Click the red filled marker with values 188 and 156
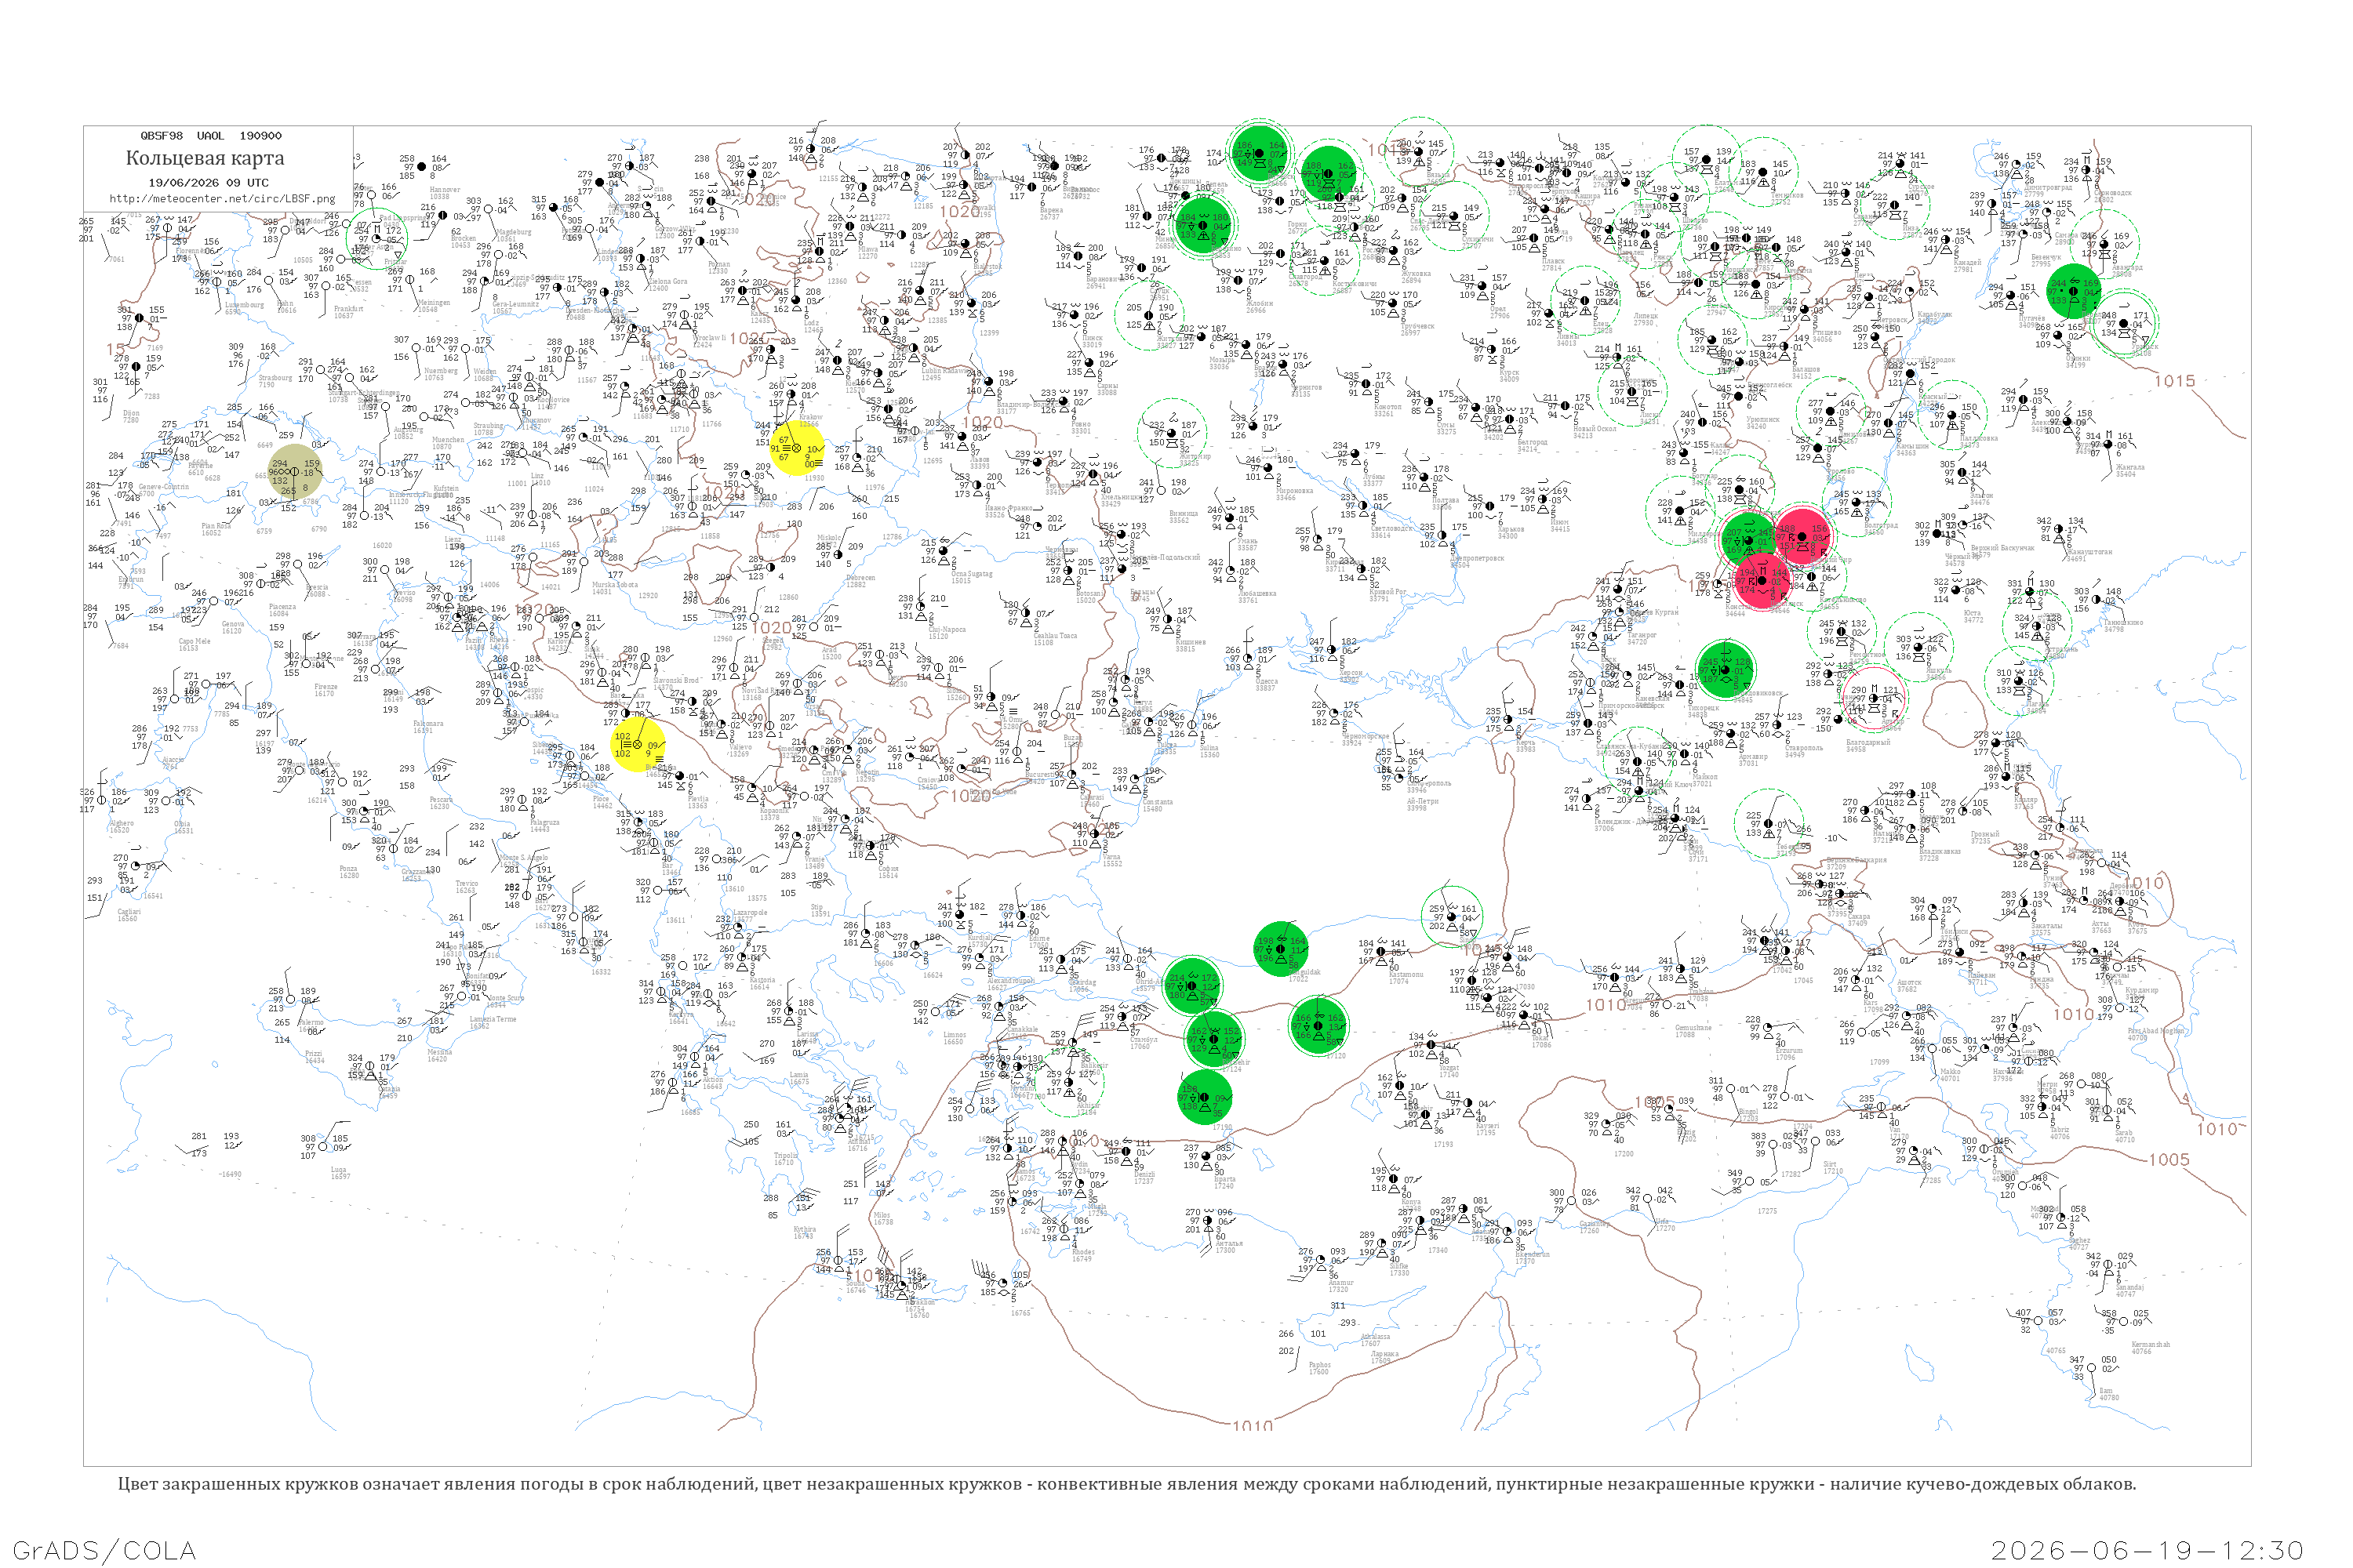2353x1568 pixels. 1802,536
